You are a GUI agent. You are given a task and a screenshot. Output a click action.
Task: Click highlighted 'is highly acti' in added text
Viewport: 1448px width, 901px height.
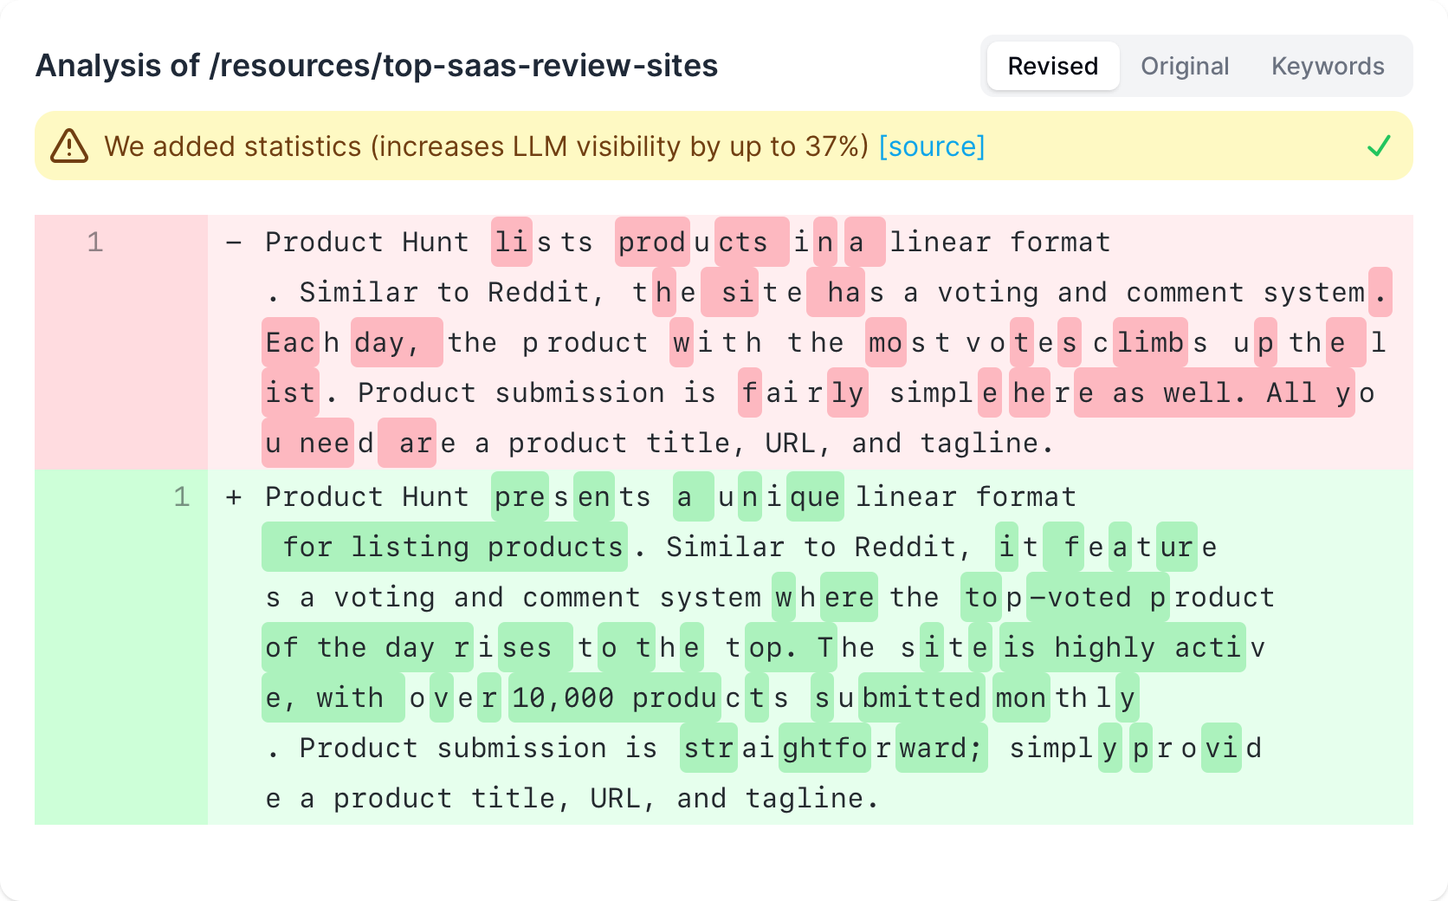tap(1122, 647)
